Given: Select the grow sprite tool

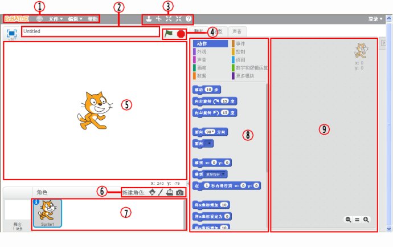Looking at the screenshot, I should (169, 19).
